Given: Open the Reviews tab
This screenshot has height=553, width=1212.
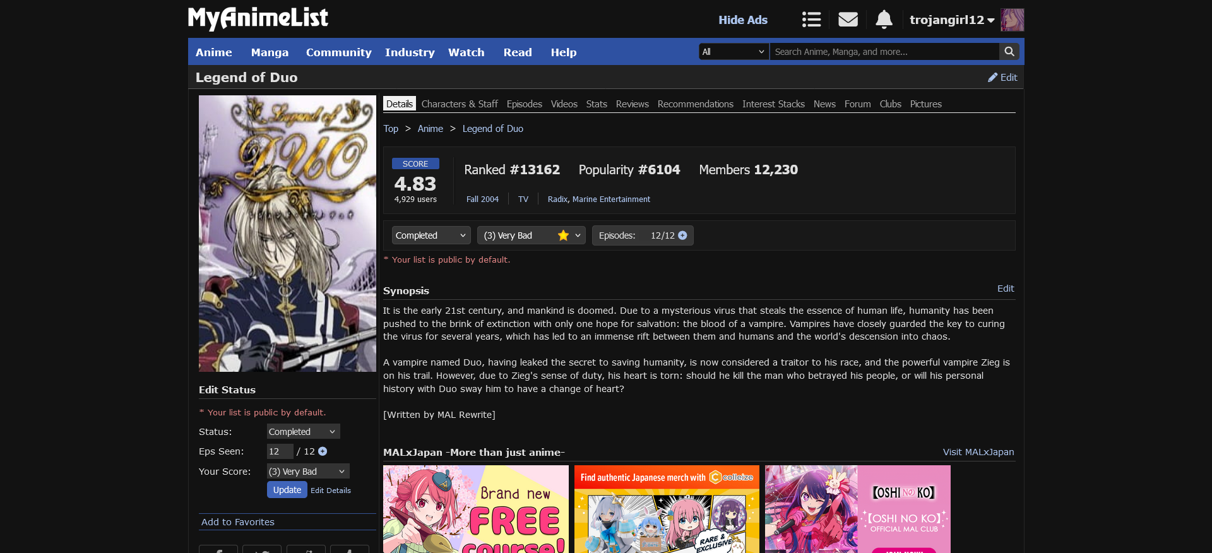Looking at the screenshot, I should click(x=632, y=104).
